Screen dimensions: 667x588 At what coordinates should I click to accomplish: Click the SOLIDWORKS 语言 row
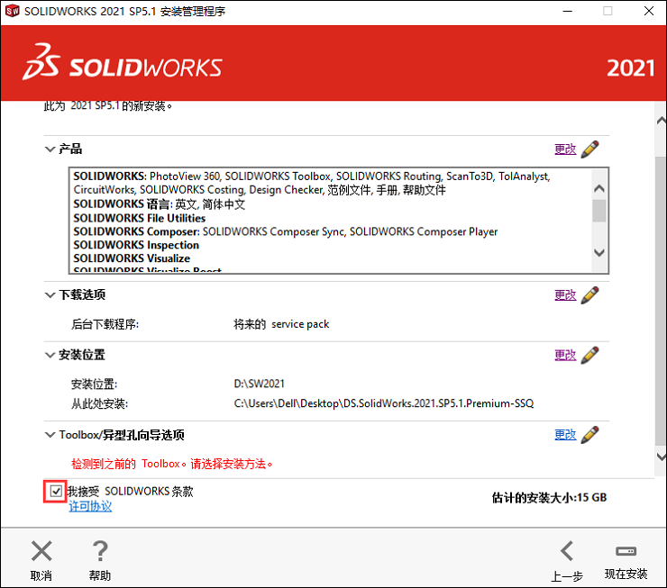click(160, 204)
